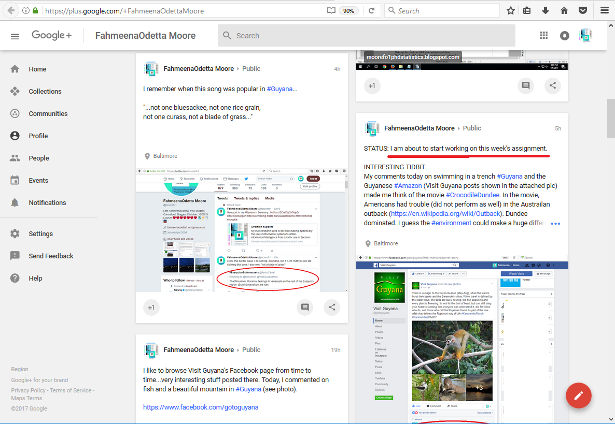Image resolution: width=615 pixels, height=424 pixels.
Task: Open the Privacy Policy link
Action: (x=28, y=390)
